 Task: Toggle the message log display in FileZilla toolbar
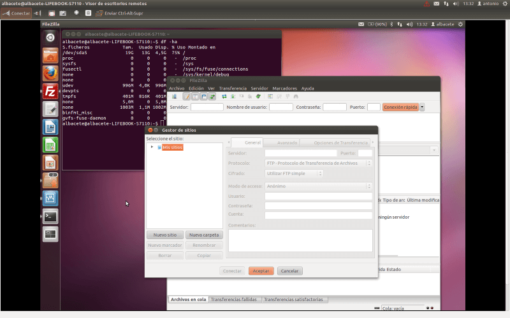(186, 97)
